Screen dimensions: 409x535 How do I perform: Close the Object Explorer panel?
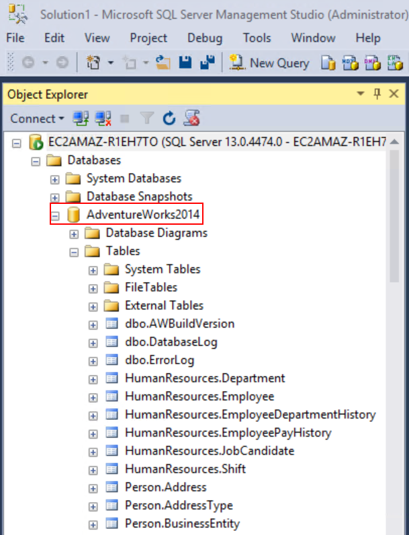coord(394,94)
